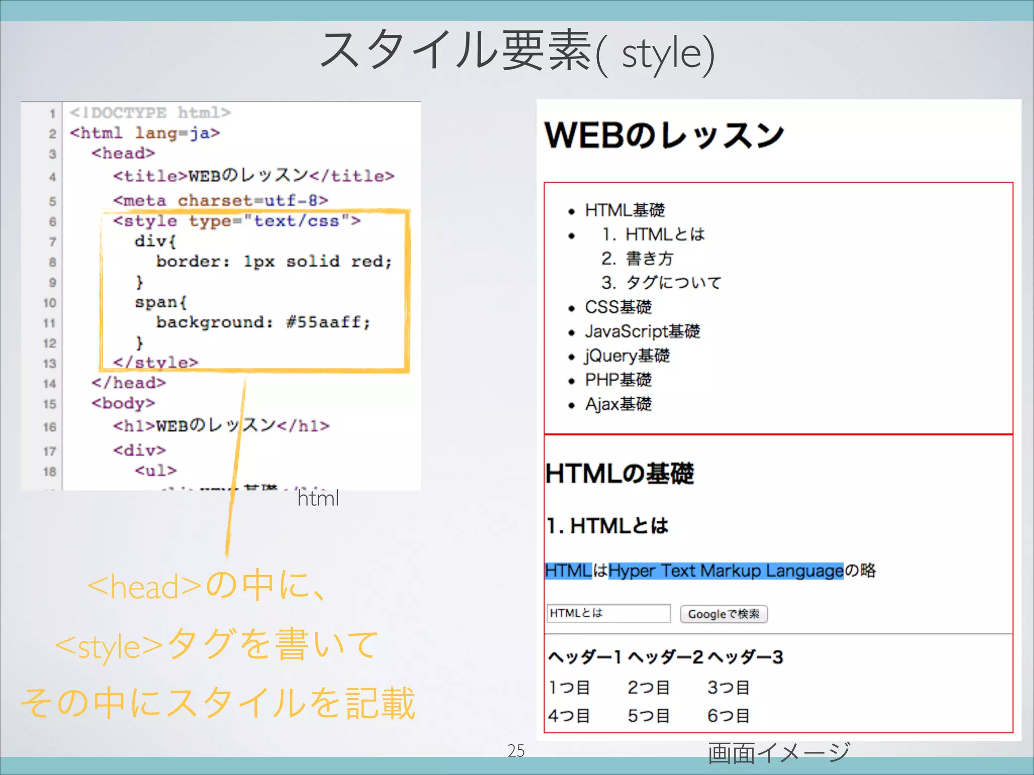
Task: Click the '<style type="text/css">' code line
Action: pyautogui.click(x=237, y=221)
